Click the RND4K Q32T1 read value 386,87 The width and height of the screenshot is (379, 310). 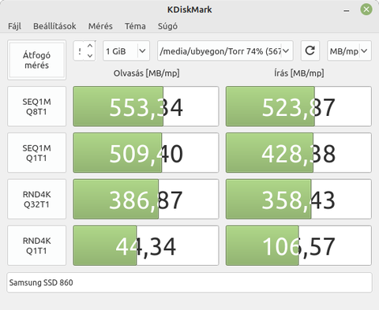(146, 199)
